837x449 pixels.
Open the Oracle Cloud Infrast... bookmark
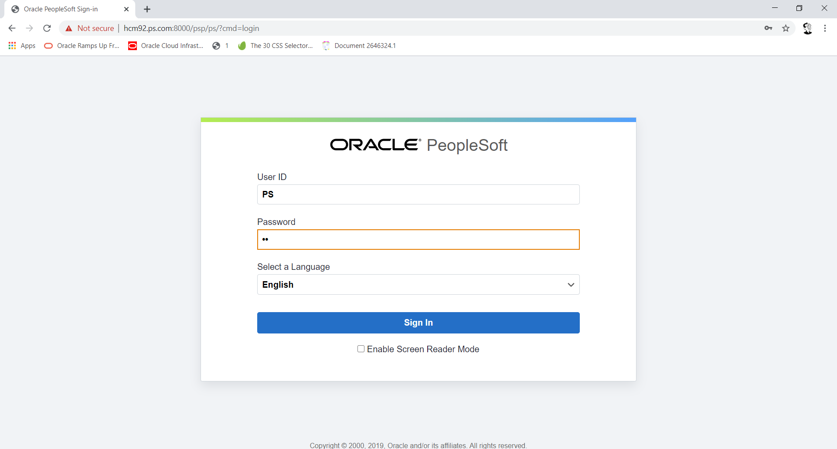(x=166, y=46)
